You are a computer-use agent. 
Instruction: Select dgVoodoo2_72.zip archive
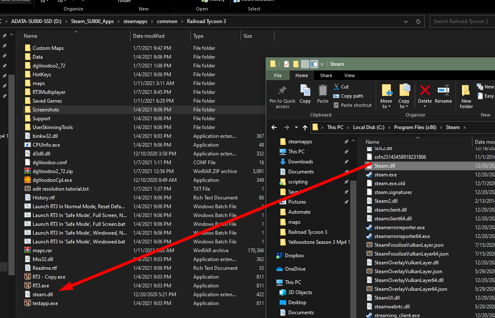(x=53, y=171)
